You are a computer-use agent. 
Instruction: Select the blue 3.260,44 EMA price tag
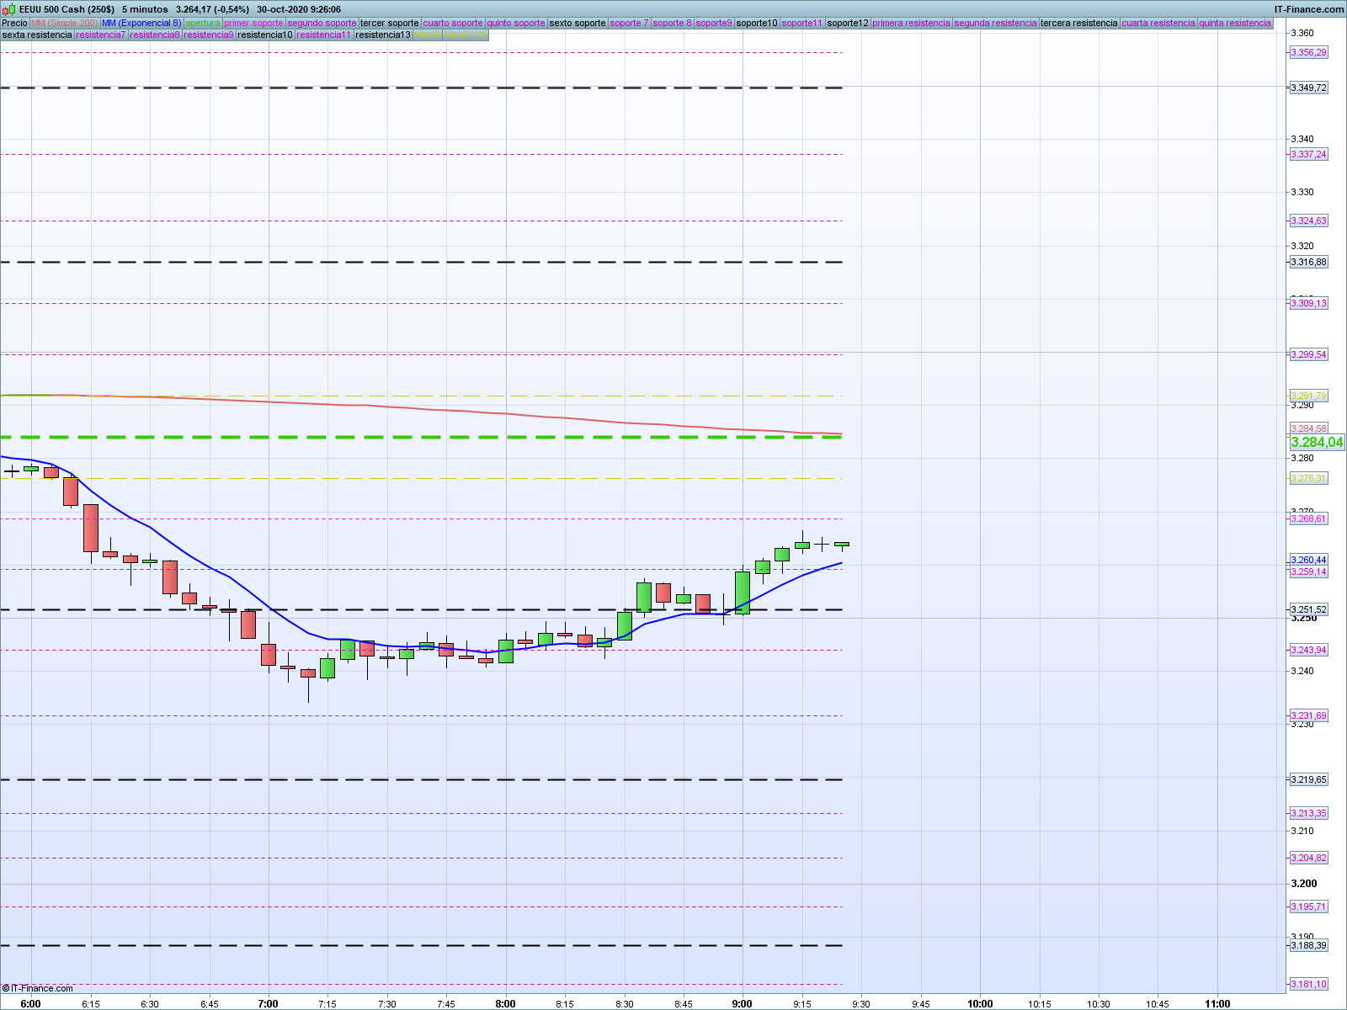coord(1308,560)
